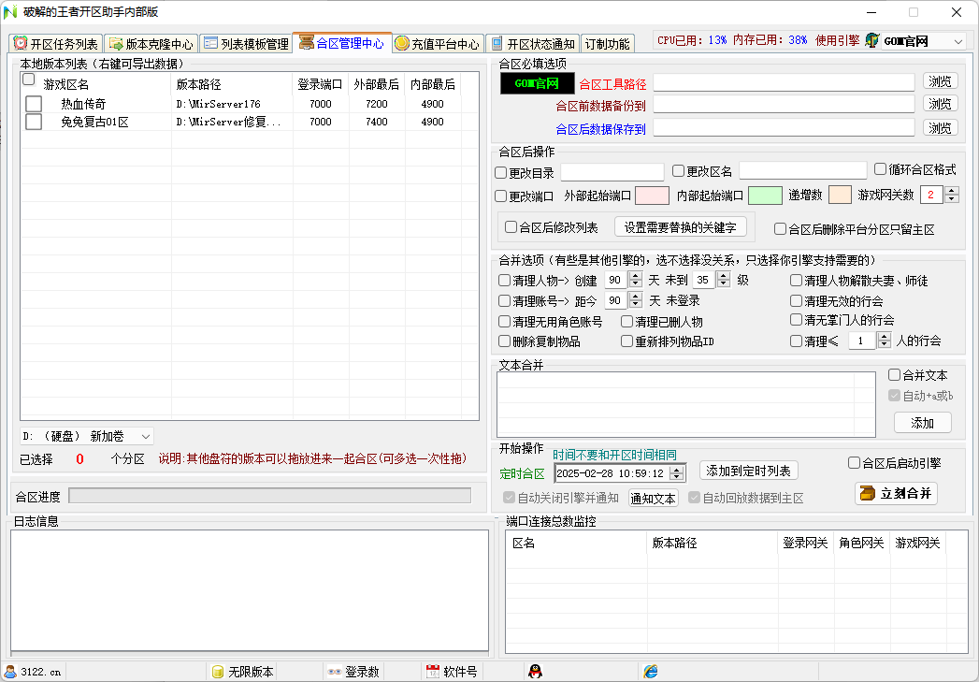The width and height of the screenshot is (979, 682).
Task: Increase 距今 days spinner up arrow
Action: coord(636,297)
